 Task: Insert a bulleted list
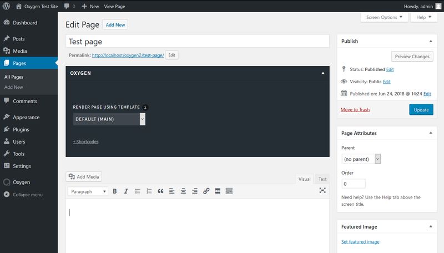138,191
